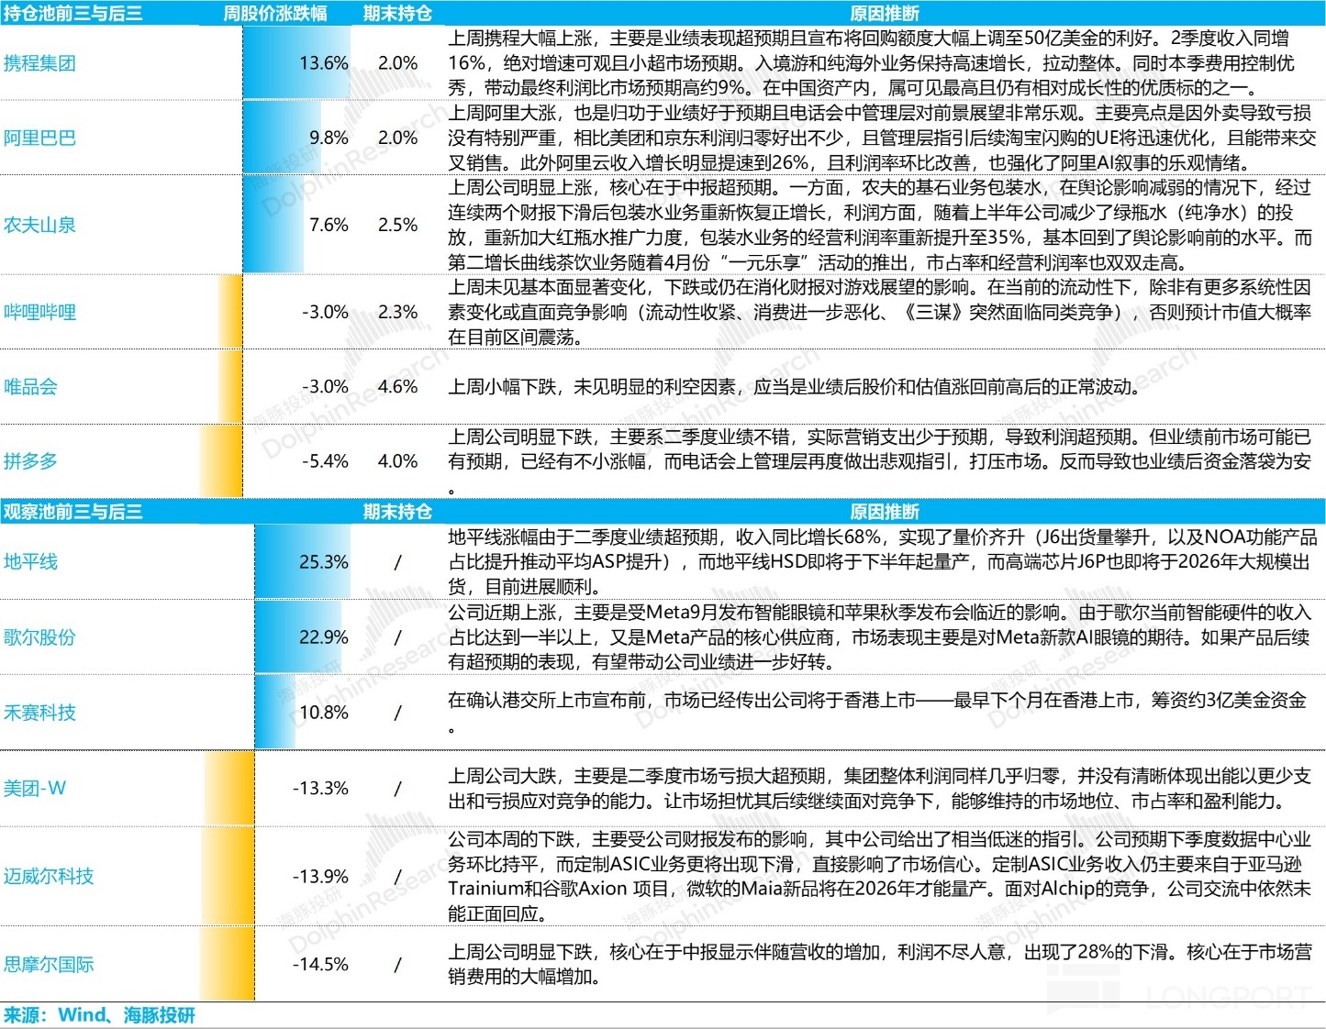Select the 思摩尔国际 stock name
Viewport: 1326px width, 1029px height.
tap(49, 964)
